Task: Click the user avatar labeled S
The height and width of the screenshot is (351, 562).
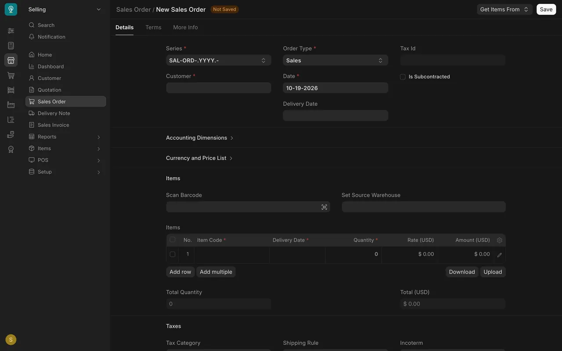Action: pyautogui.click(x=11, y=340)
